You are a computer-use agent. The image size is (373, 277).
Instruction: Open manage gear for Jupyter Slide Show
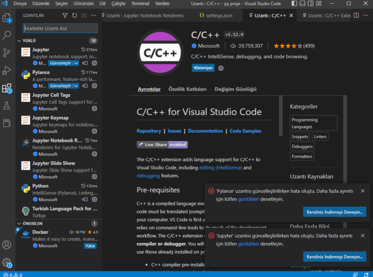(95, 177)
